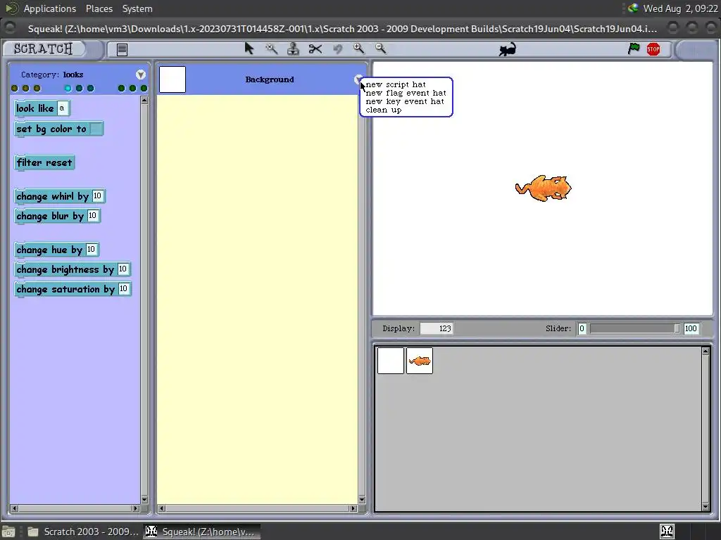Viewport: 721px width, 540px height.
Task: Click the value field of change blur block
Action: point(92,216)
